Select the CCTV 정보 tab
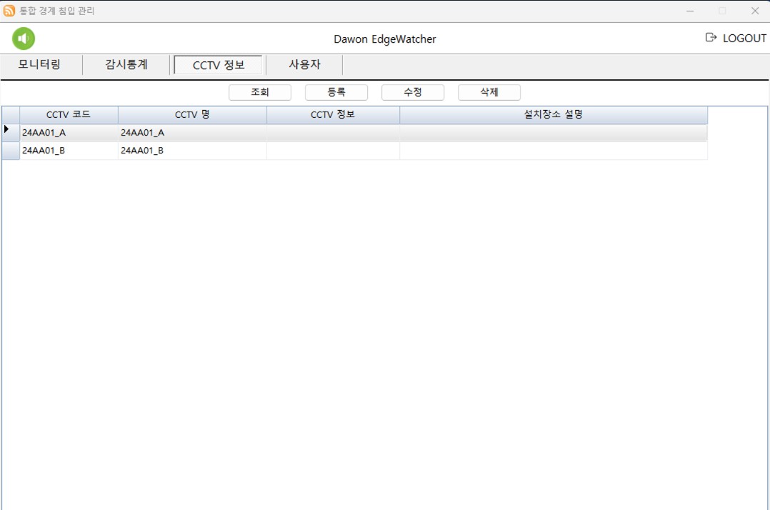 pyautogui.click(x=219, y=65)
